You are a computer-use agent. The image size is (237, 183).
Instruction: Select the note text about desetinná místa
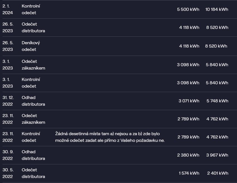coord(110,137)
